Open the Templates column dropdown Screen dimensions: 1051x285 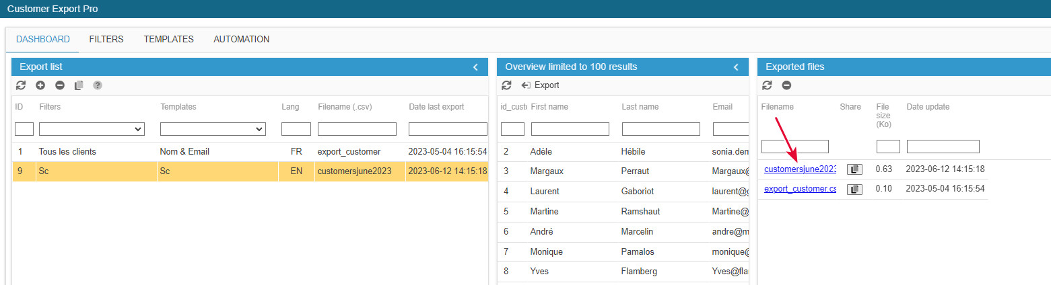pyautogui.click(x=213, y=129)
